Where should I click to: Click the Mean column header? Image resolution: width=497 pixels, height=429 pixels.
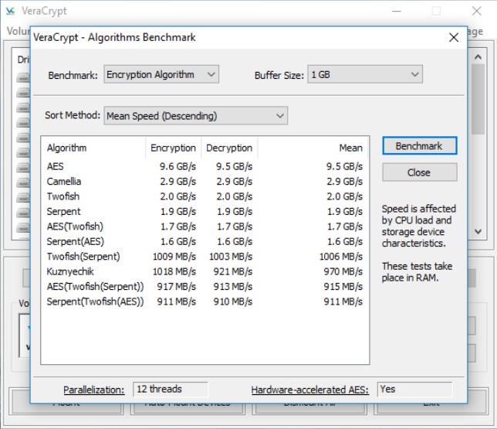(x=313, y=148)
